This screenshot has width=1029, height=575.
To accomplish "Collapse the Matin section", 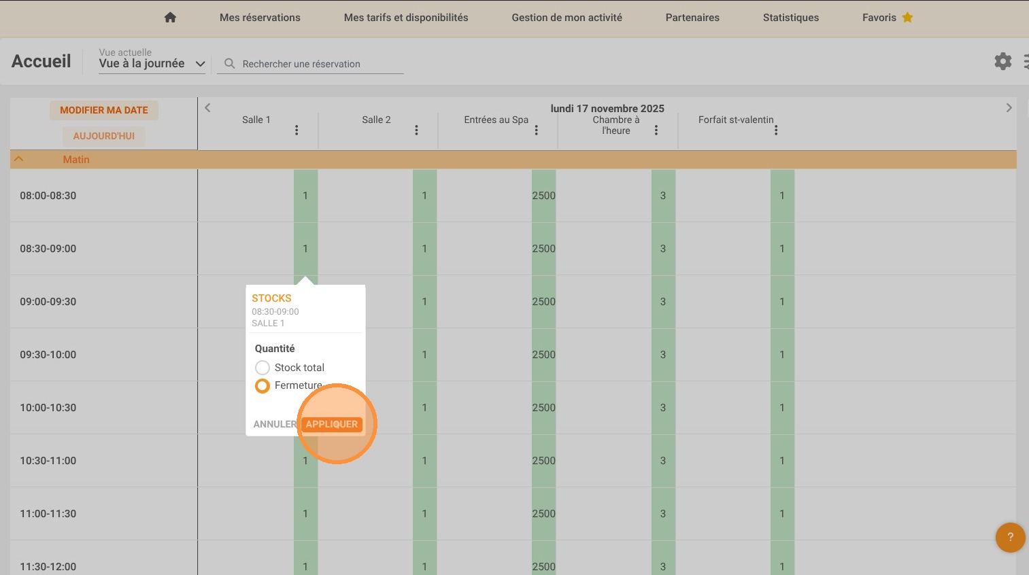I will click(19, 159).
